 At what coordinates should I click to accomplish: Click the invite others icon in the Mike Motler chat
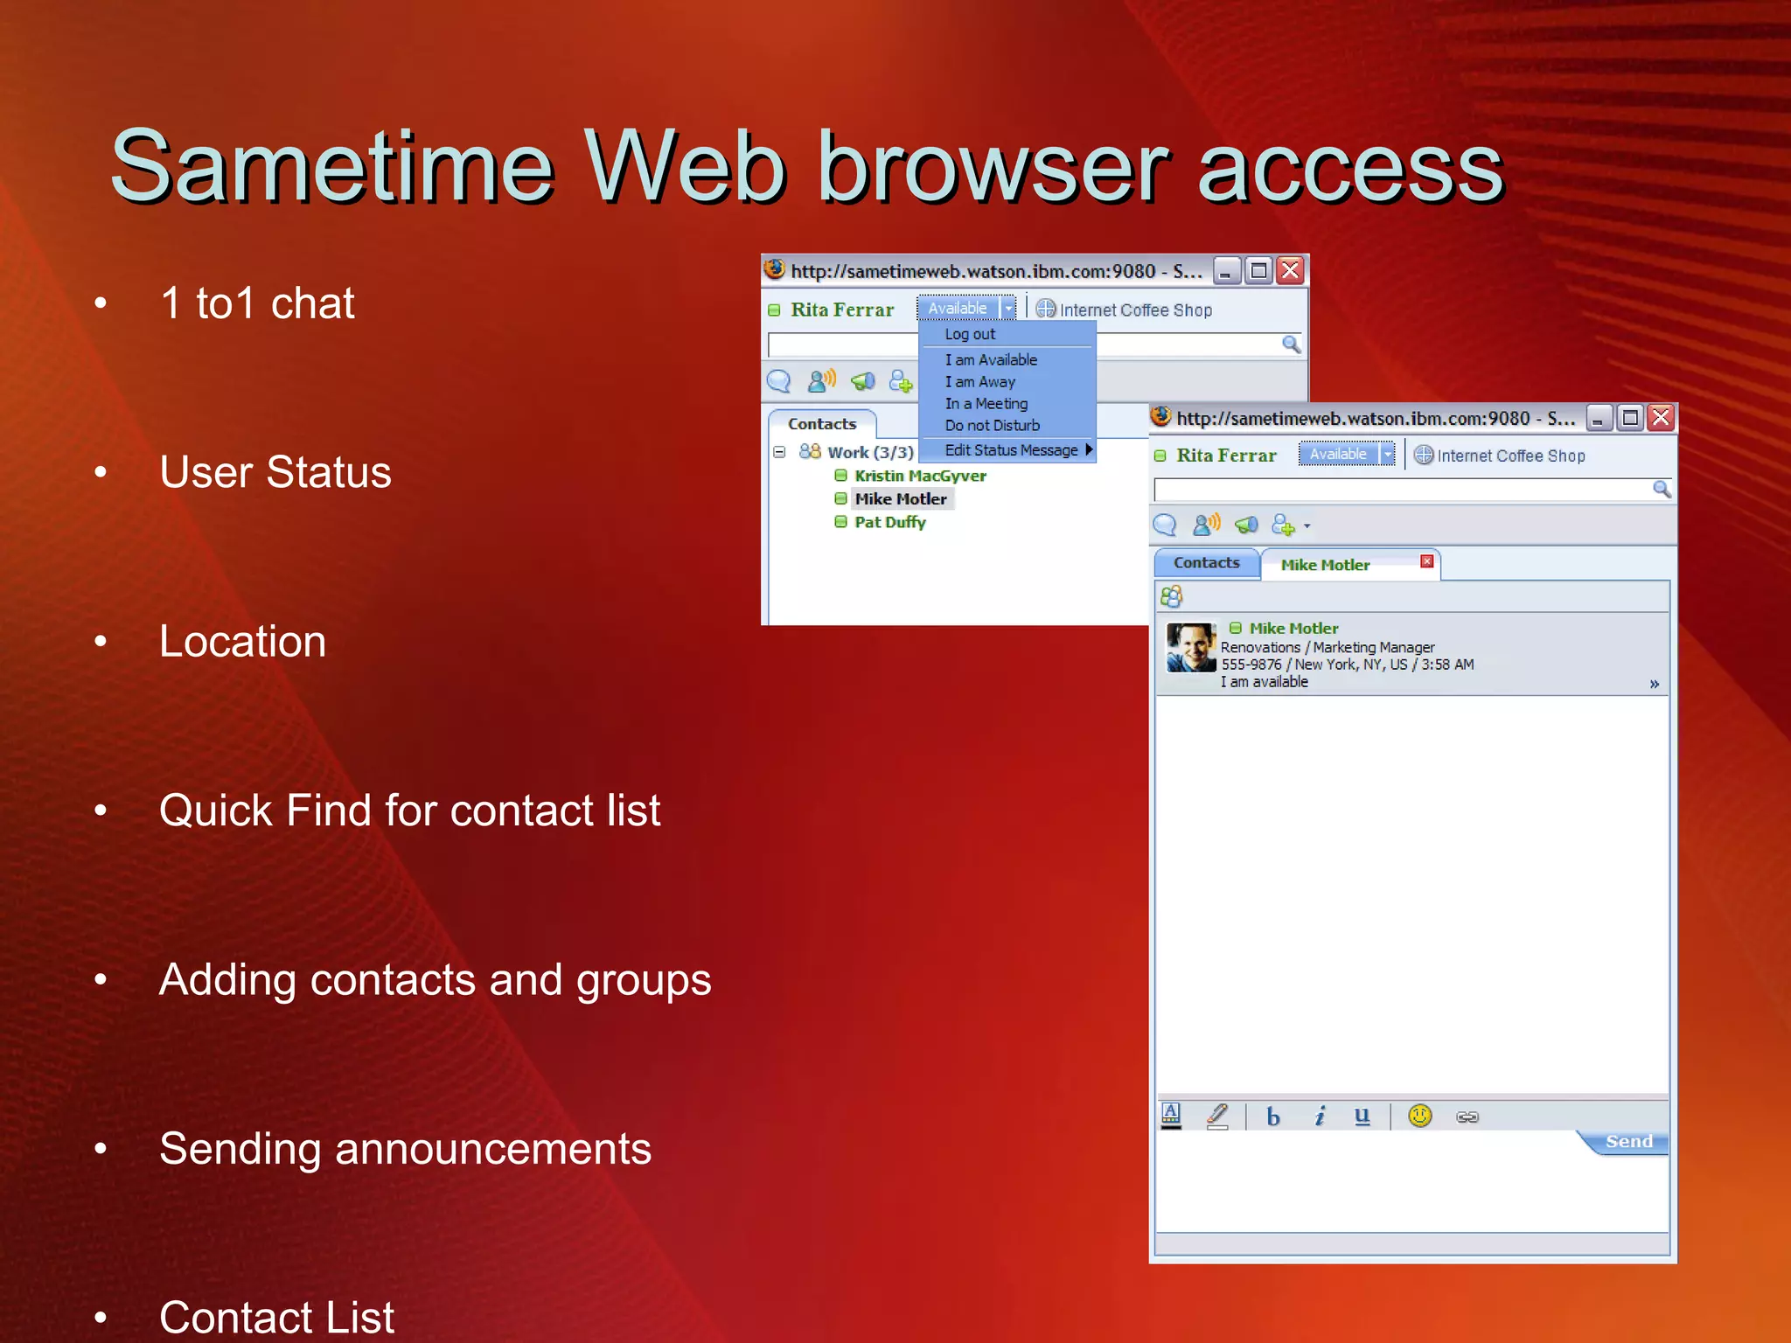coord(1171,596)
